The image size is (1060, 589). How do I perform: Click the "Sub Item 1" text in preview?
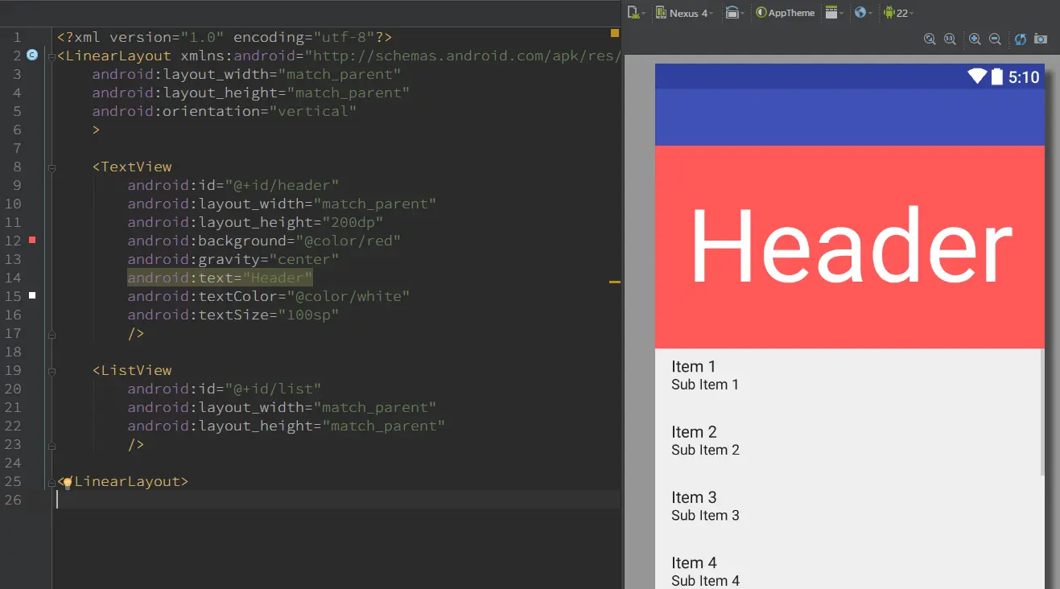(x=705, y=385)
